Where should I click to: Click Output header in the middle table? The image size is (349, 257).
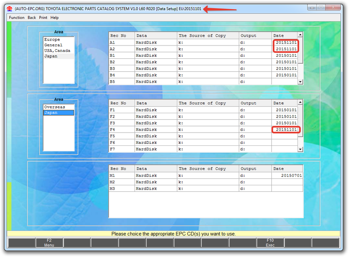(x=255, y=103)
